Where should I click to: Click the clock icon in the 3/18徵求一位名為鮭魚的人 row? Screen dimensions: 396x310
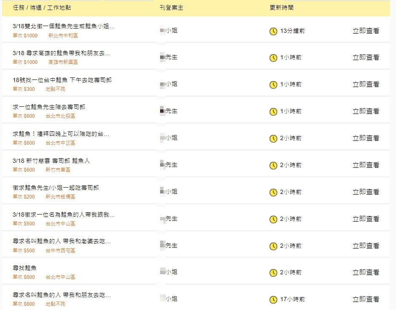click(273, 219)
